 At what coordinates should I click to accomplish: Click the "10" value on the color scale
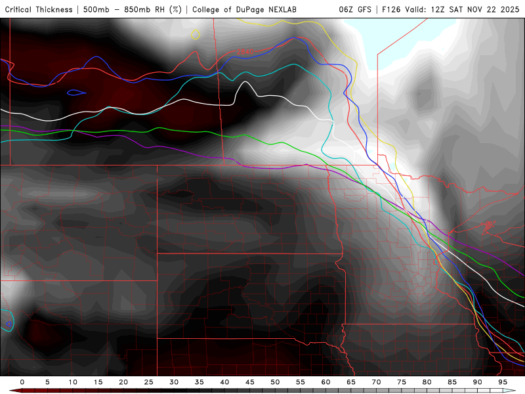(73, 382)
